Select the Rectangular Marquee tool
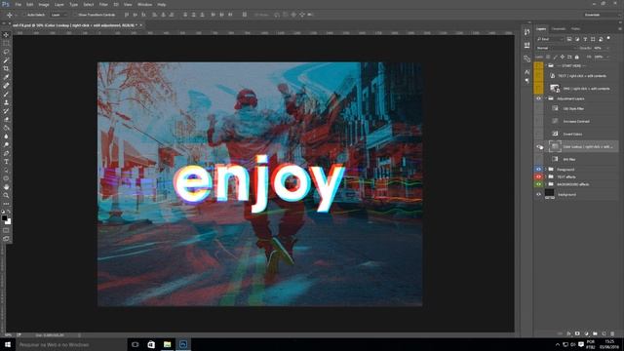 click(6, 43)
